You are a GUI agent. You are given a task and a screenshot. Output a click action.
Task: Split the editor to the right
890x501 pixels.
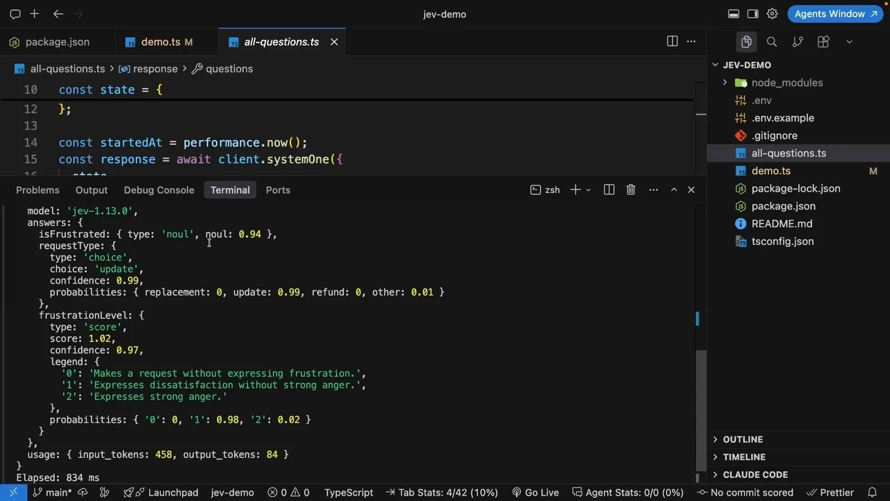[x=672, y=41]
